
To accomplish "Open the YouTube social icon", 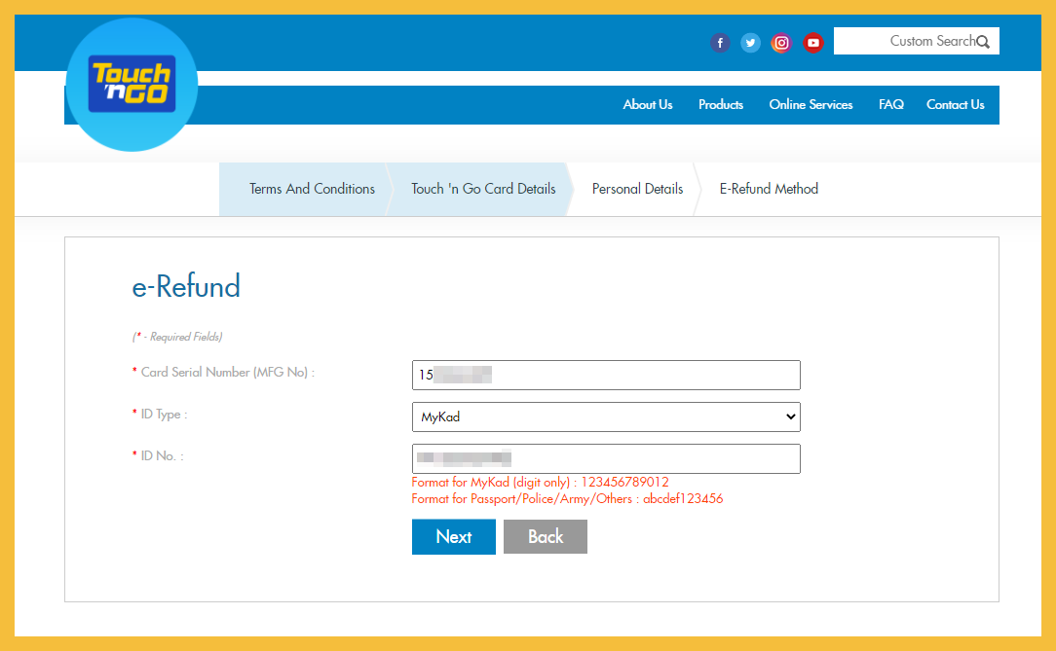I will (813, 43).
